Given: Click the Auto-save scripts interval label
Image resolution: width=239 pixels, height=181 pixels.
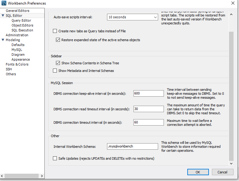Looking at the screenshot, I should pos(73,17).
